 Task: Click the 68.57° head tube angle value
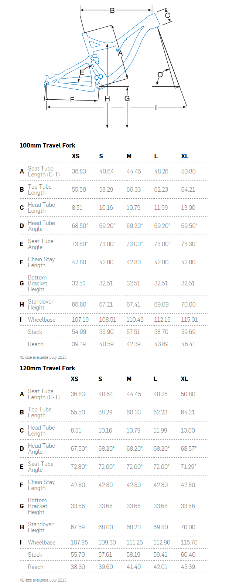[189, 448]
